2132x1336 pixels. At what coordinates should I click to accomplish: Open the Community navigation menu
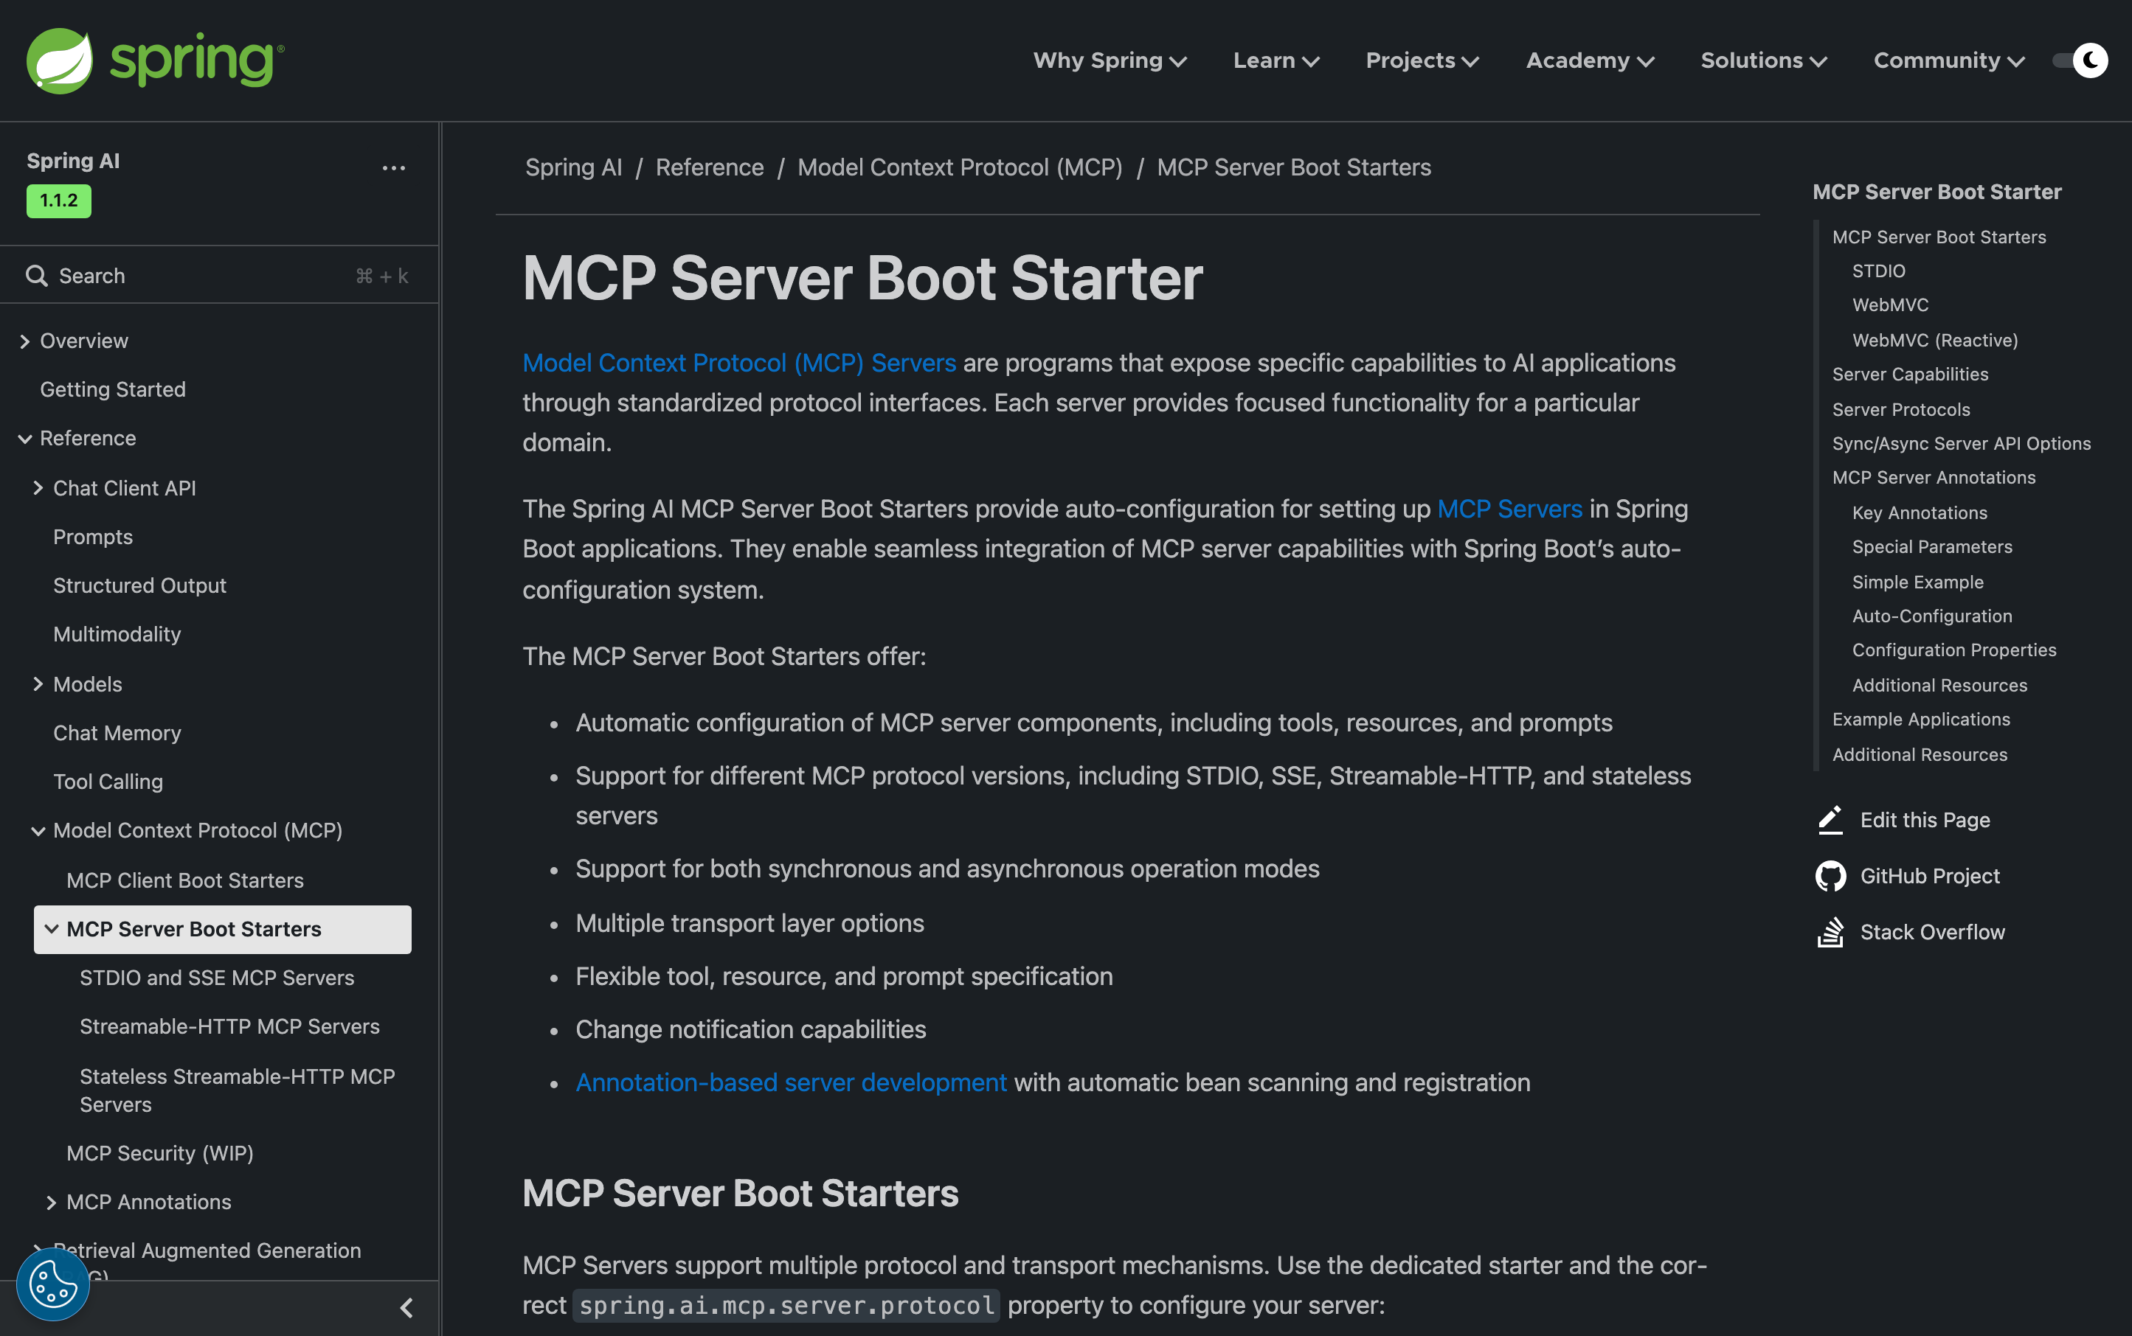(x=1948, y=60)
